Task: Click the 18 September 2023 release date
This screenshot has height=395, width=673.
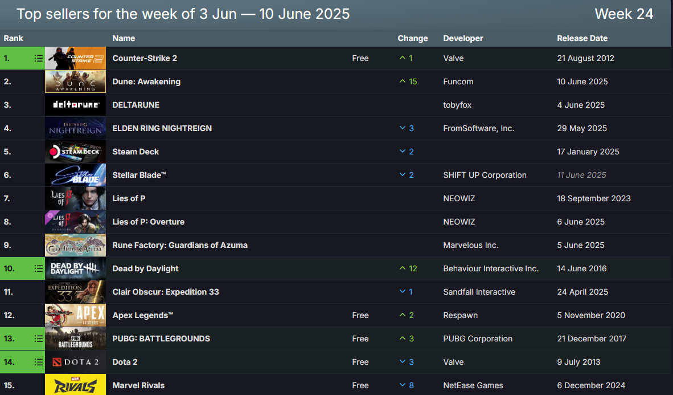Action: (x=594, y=198)
